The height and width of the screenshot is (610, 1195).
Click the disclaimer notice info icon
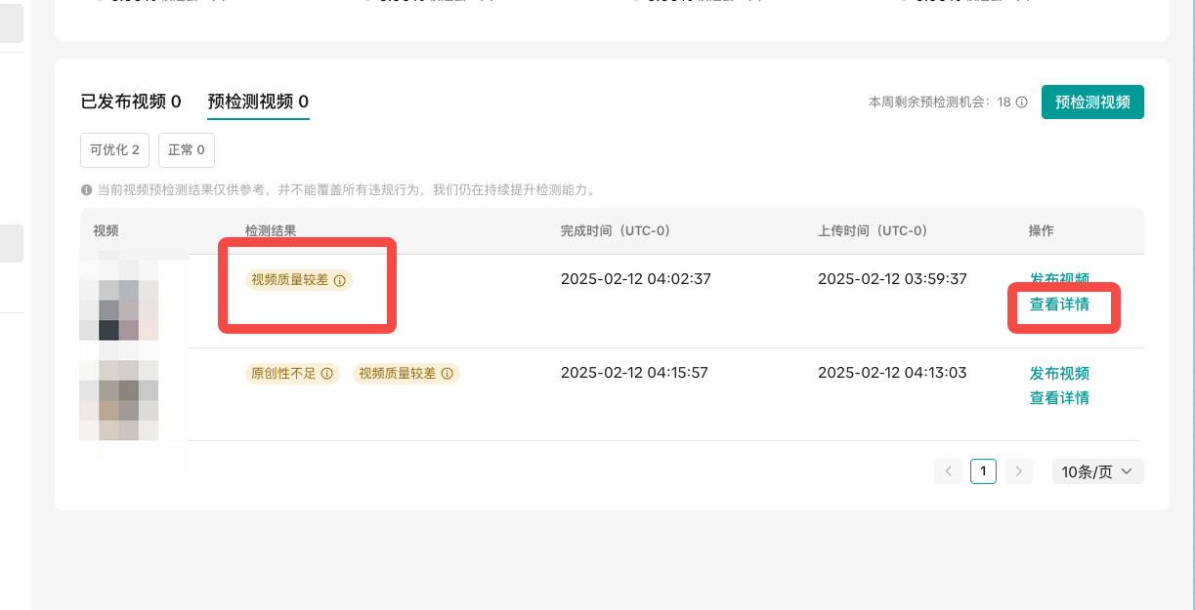point(87,190)
